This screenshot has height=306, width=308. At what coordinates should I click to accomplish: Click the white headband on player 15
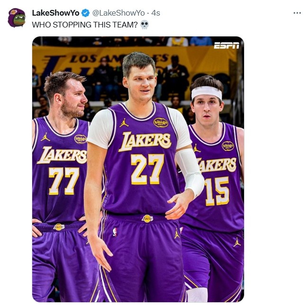tap(207, 92)
